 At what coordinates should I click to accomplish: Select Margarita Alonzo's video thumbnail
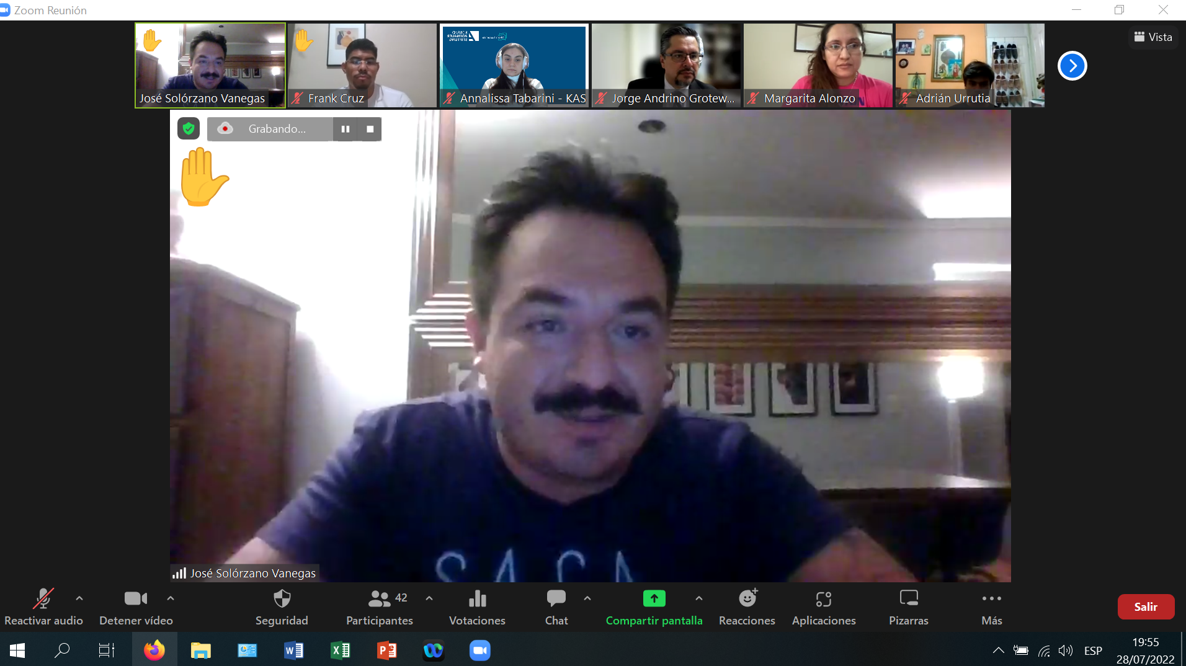818,65
